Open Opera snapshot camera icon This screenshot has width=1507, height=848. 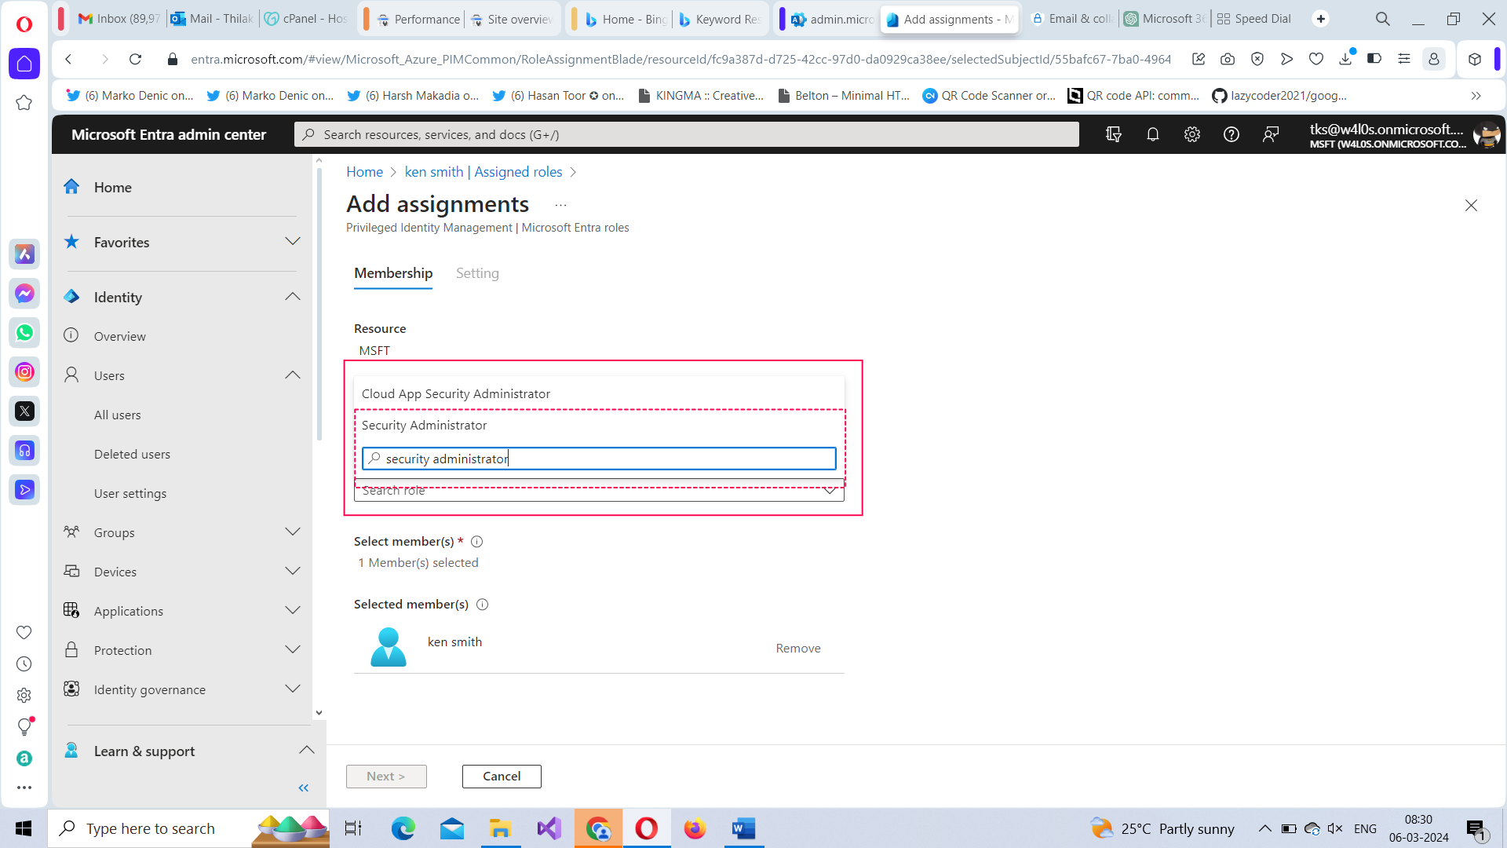[1228, 59]
